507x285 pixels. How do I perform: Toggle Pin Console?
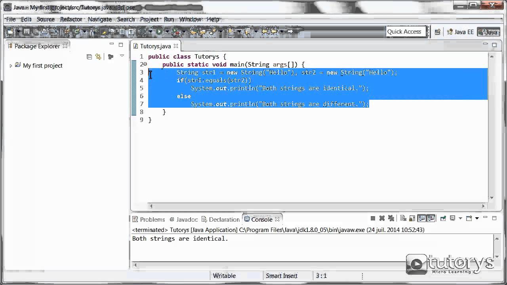[443, 218]
